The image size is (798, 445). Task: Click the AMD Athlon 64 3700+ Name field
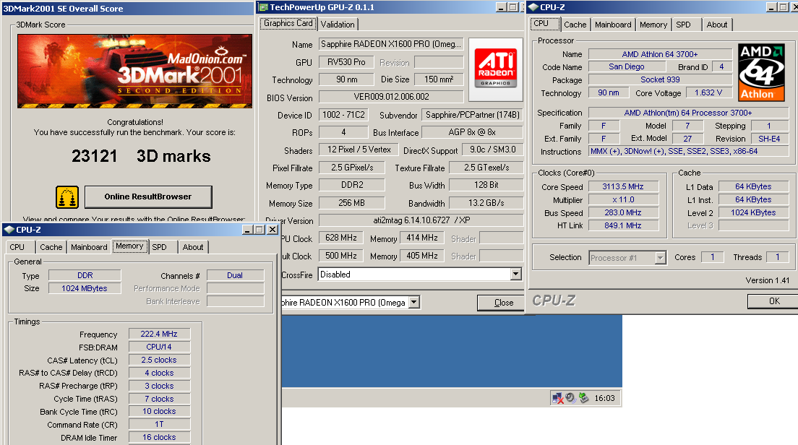660,54
